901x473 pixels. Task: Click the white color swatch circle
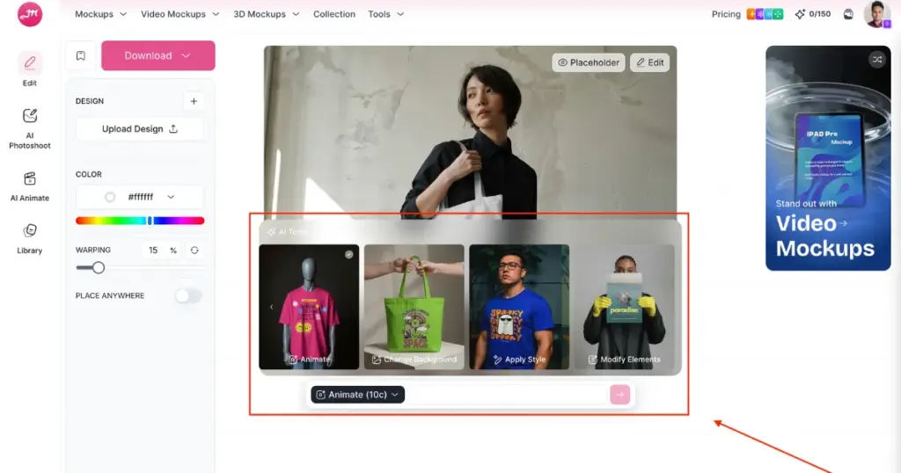[x=110, y=197]
